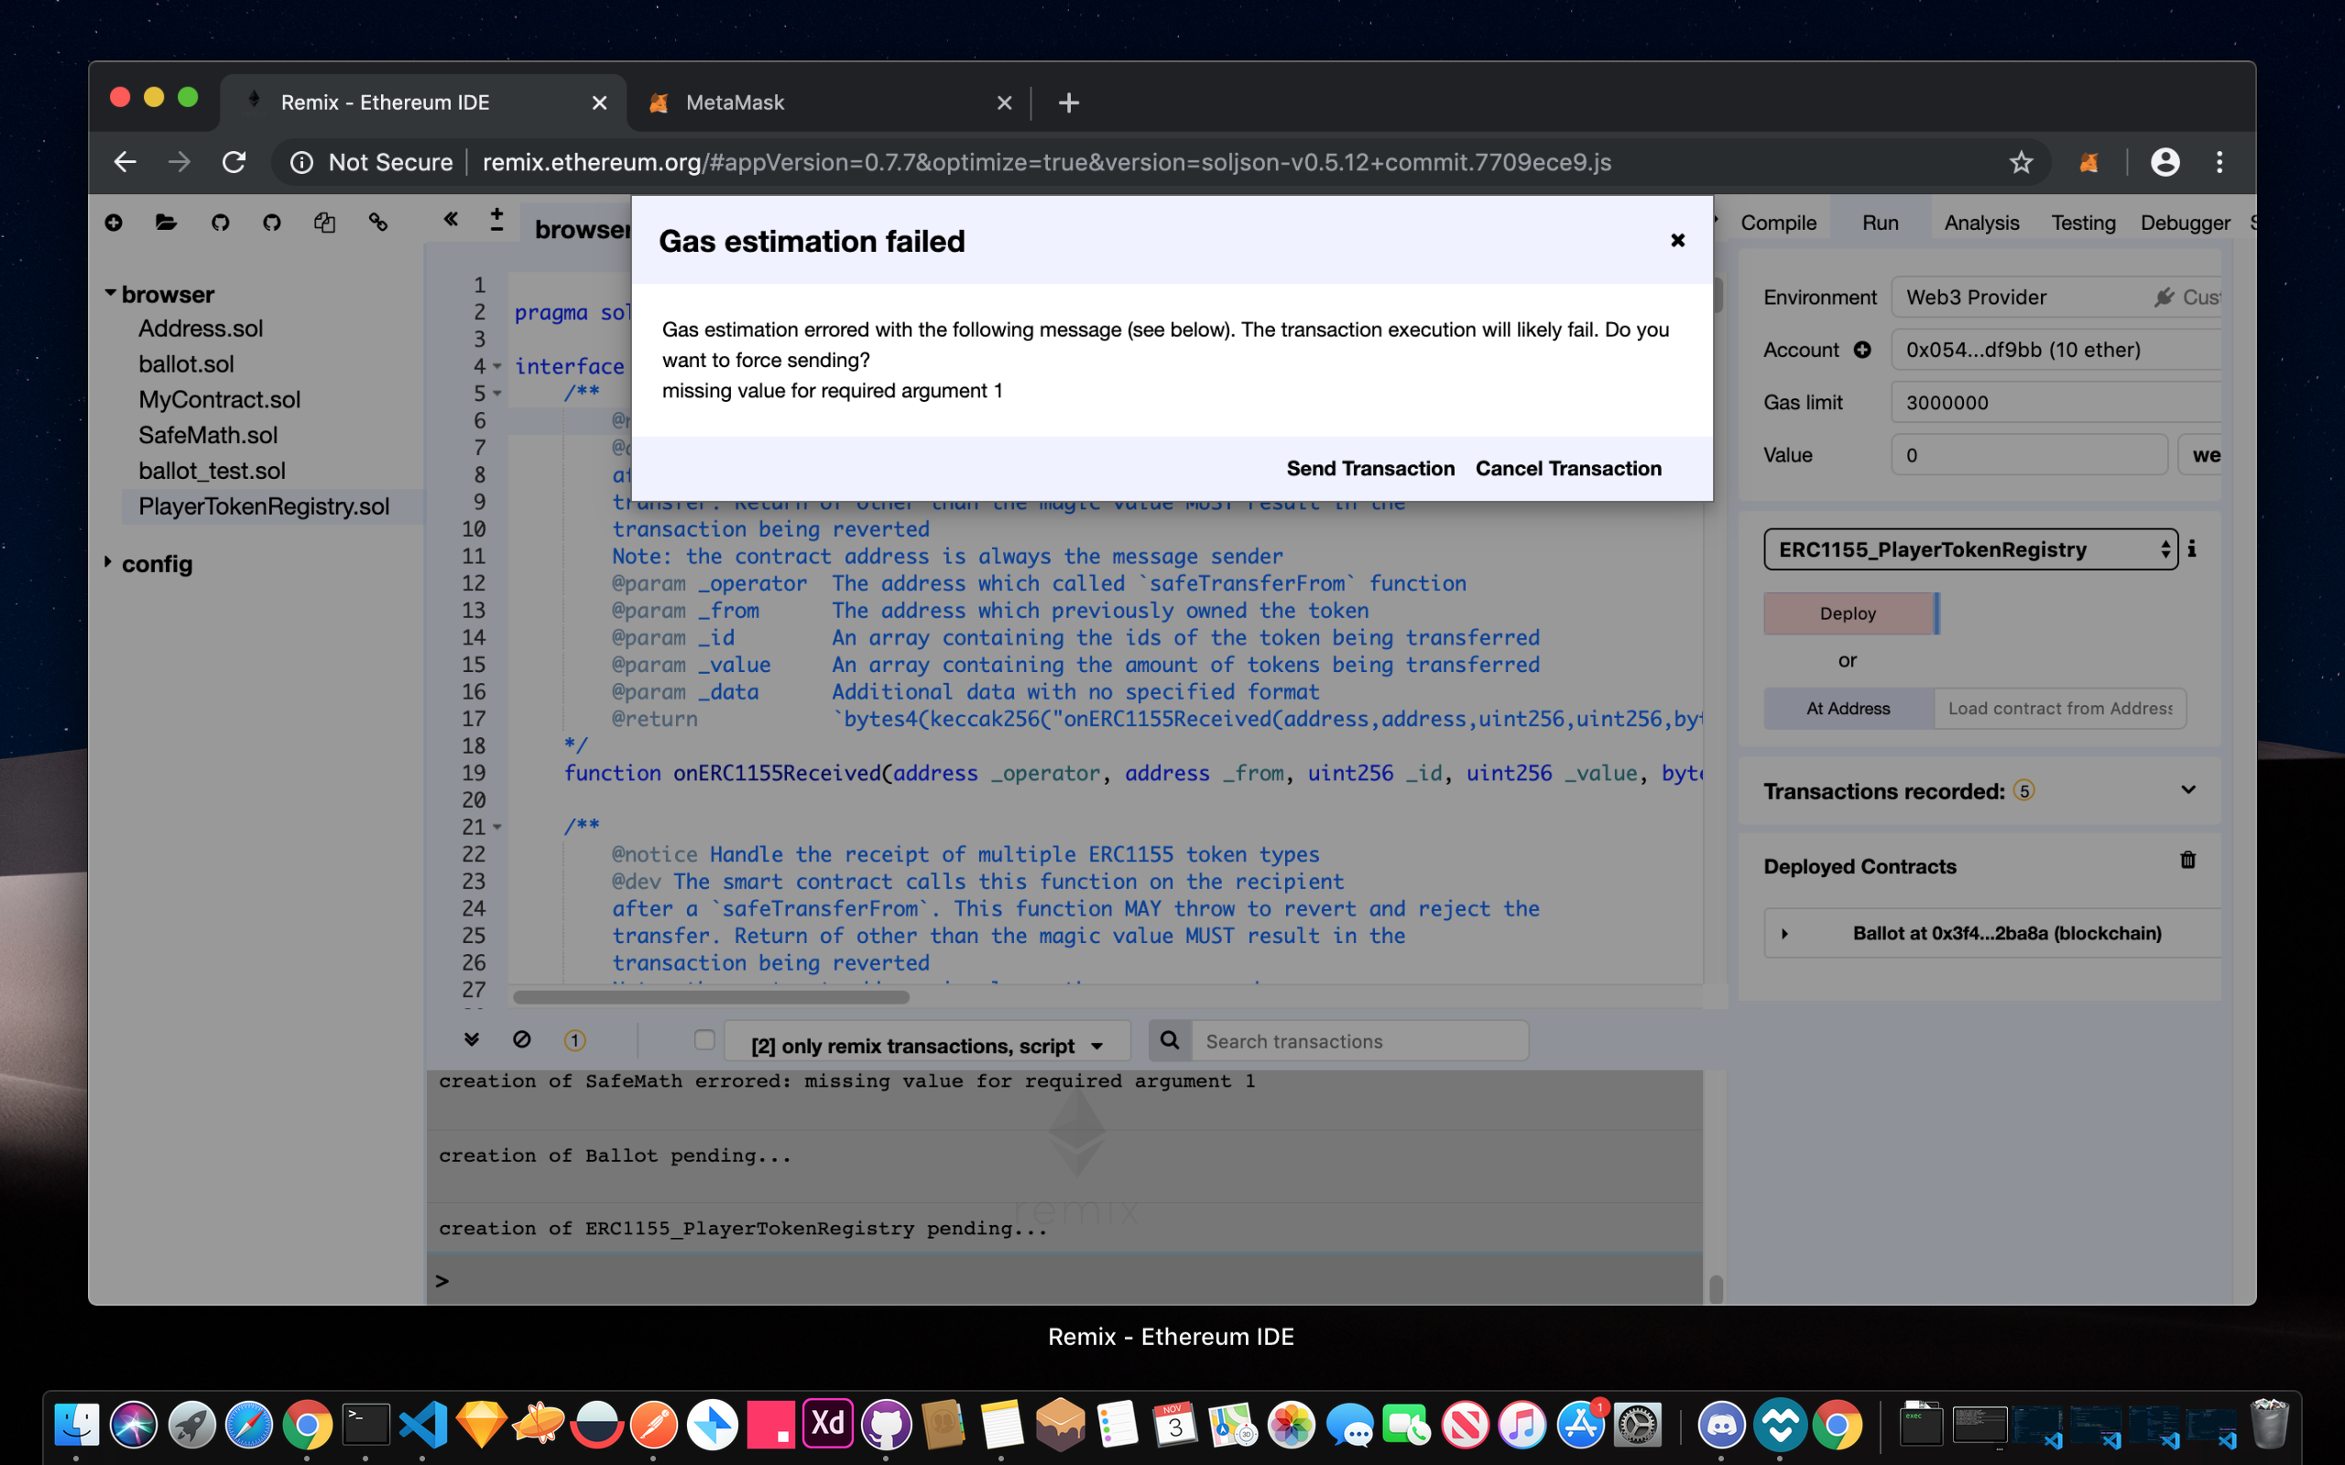Screen dimensions: 2345x1465
Task: Click the trash icon beside Deployed Contracts
Action: click(2187, 861)
